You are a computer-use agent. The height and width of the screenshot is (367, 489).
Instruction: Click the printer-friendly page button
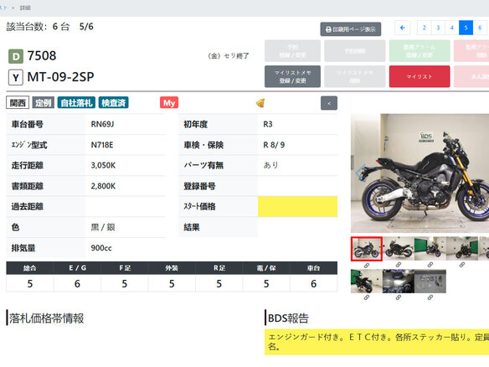[x=350, y=29]
